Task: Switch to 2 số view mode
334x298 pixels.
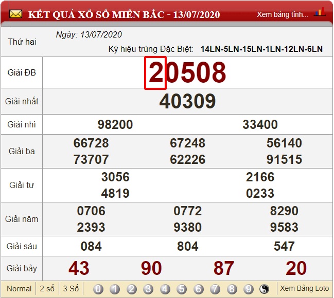Action: [x=47, y=289]
